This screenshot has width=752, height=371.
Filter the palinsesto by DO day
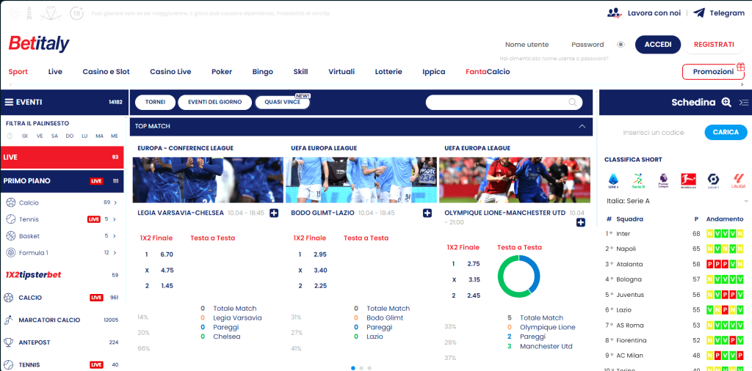click(x=70, y=136)
